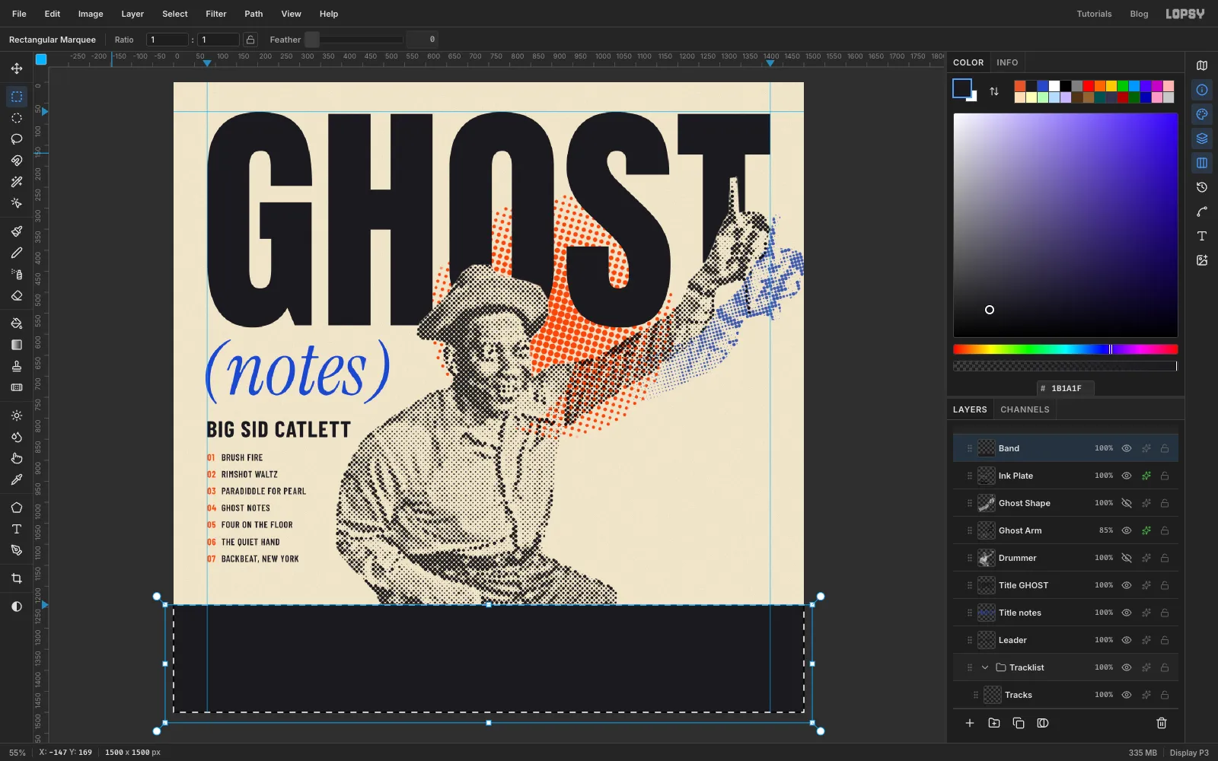Open the History panel icon
Screen dimensions: 1218x761
[1202, 187]
